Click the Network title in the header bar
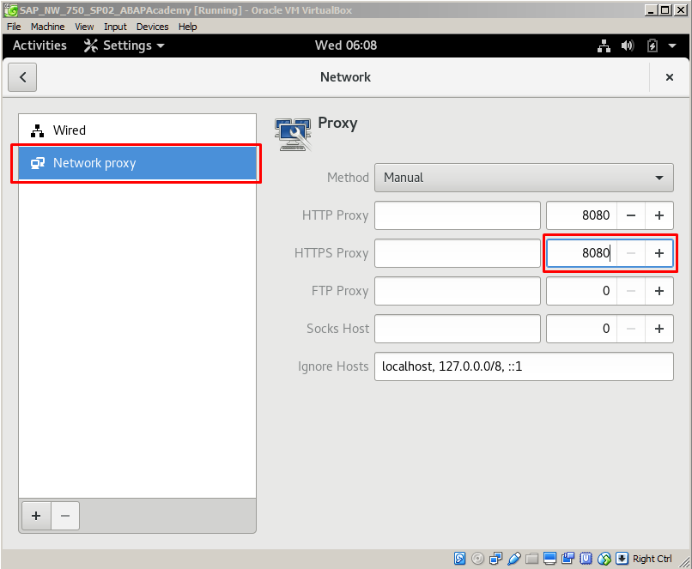The height and width of the screenshot is (569, 692). click(345, 77)
